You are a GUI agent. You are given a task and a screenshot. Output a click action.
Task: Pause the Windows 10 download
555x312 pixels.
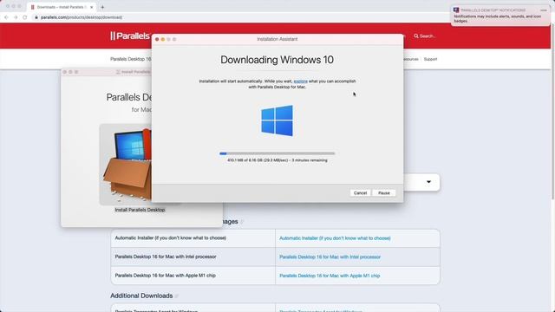[x=383, y=192]
